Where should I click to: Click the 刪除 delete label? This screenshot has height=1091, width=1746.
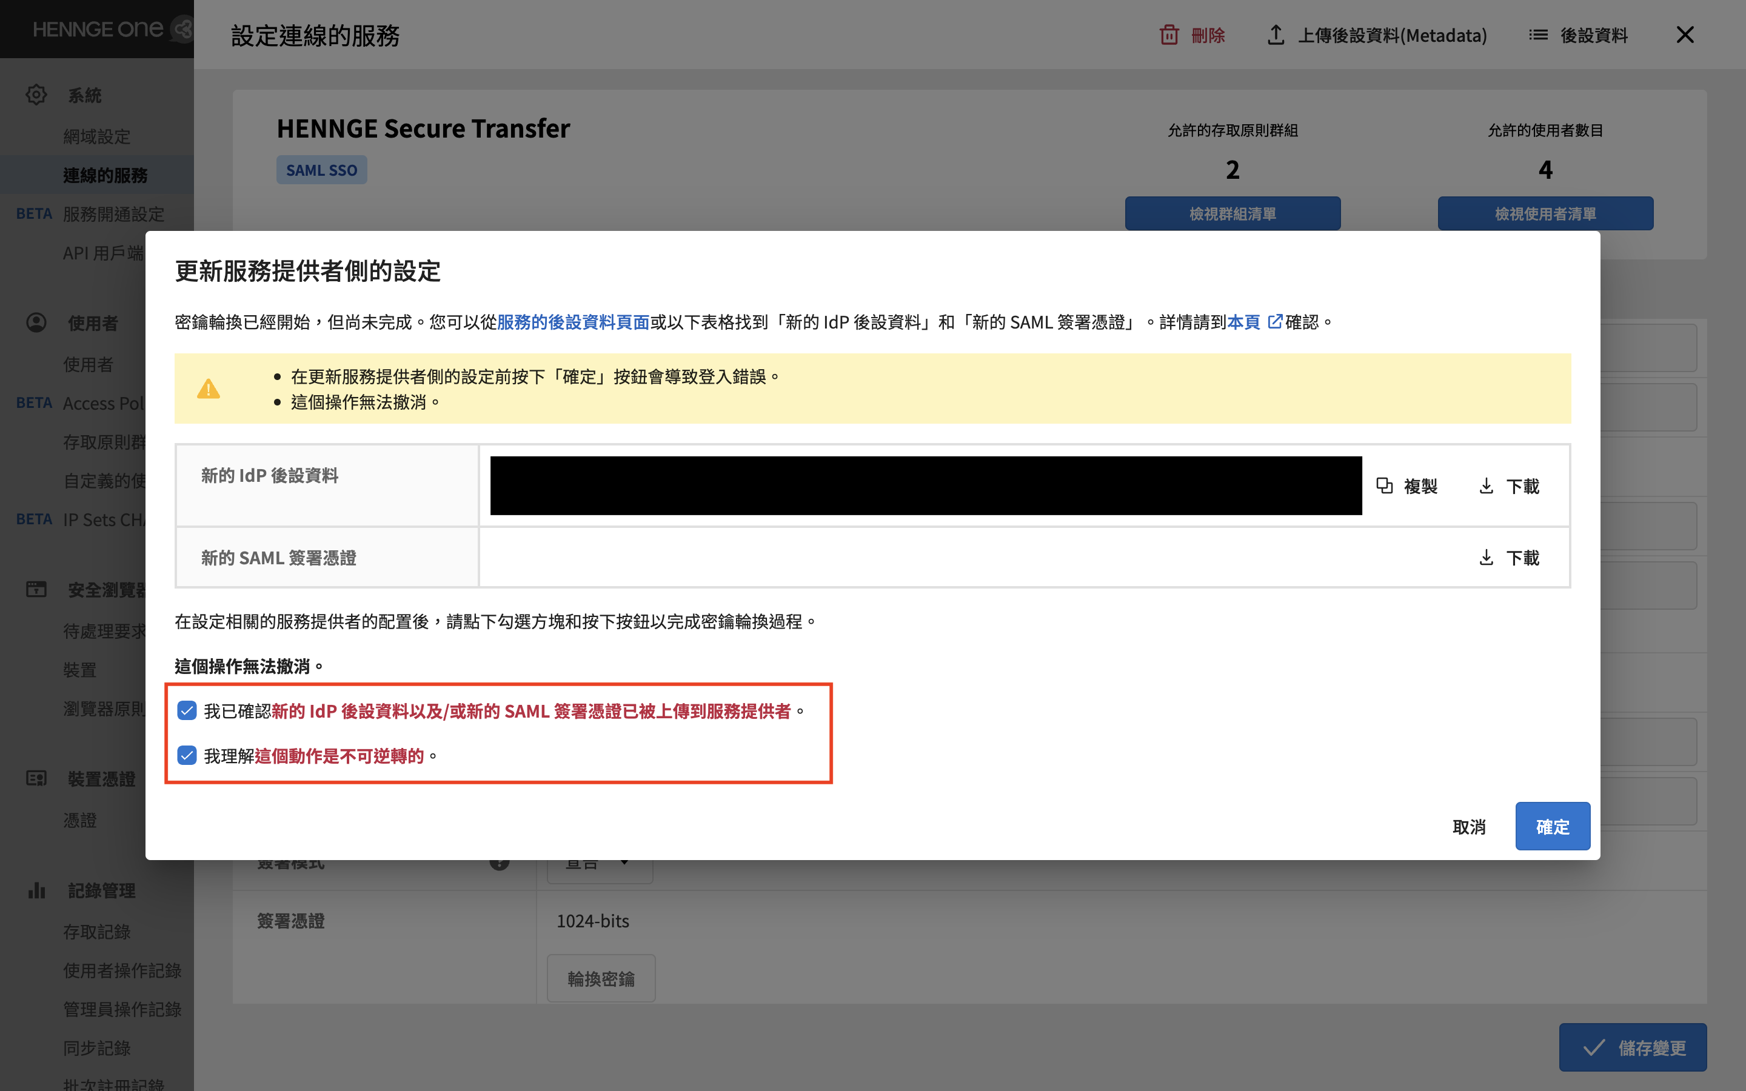(1208, 35)
